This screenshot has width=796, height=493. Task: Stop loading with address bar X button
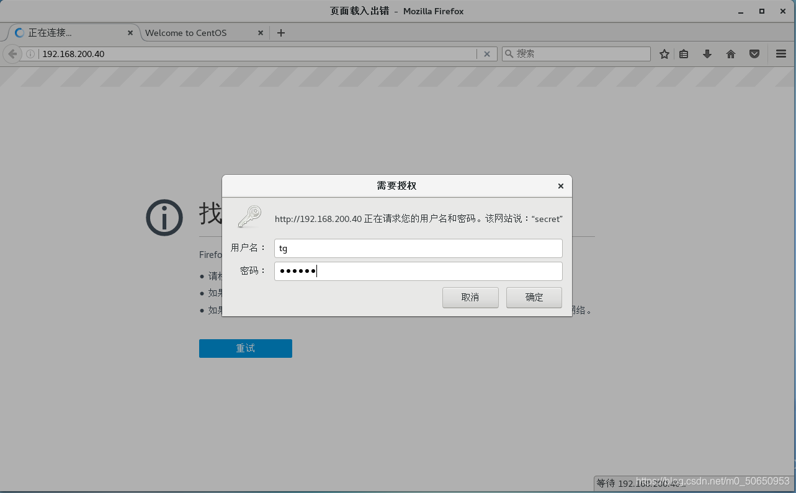(487, 54)
